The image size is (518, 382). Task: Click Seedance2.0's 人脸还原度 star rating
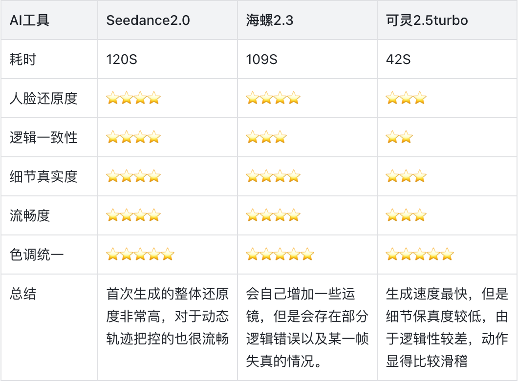133,98
